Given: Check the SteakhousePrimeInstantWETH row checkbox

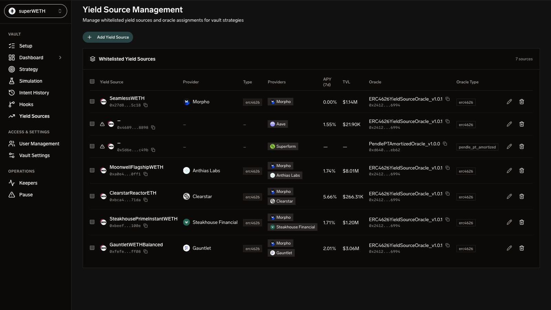Looking at the screenshot, I should point(92,222).
